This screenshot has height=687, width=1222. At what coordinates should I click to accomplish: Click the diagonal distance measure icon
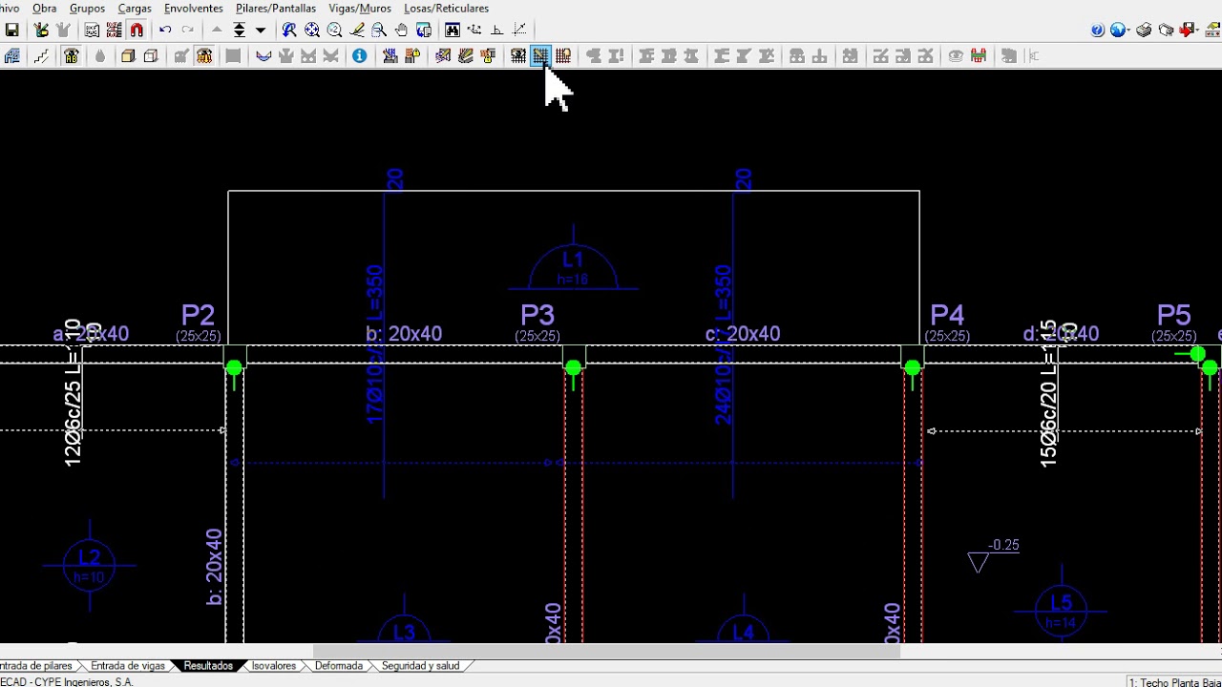pos(519,31)
